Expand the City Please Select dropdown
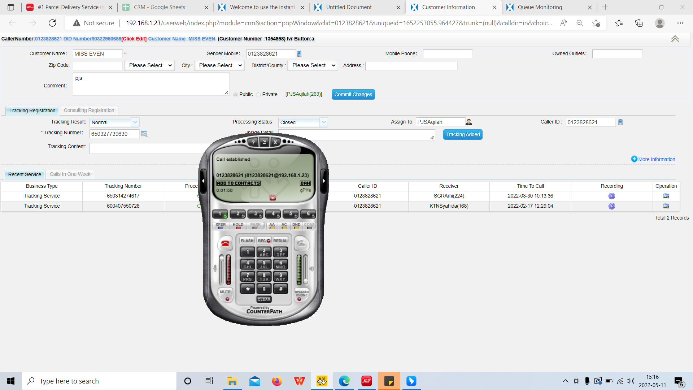 point(219,65)
